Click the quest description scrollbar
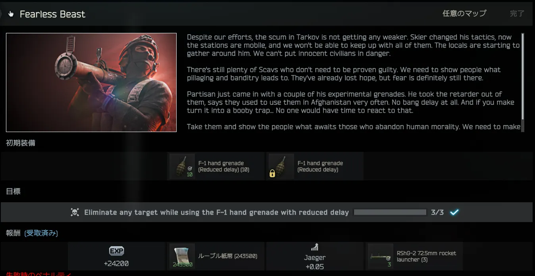This screenshot has width=535, height=276. [523, 77]
